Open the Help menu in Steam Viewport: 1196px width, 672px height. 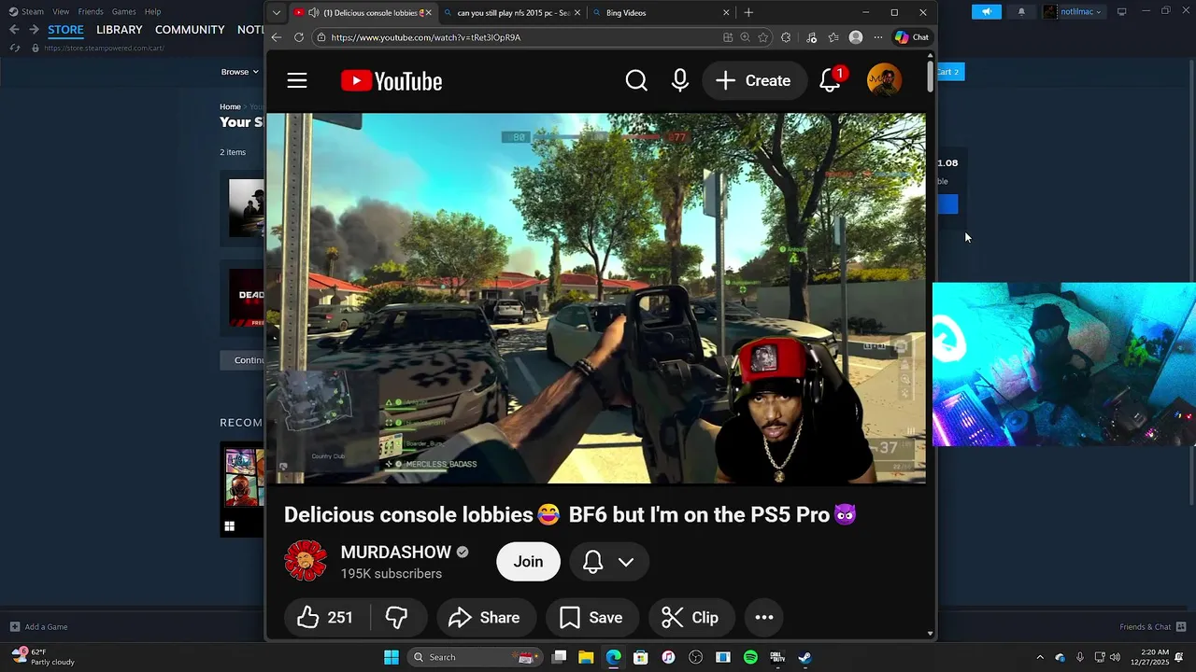[x=153, y=11]
